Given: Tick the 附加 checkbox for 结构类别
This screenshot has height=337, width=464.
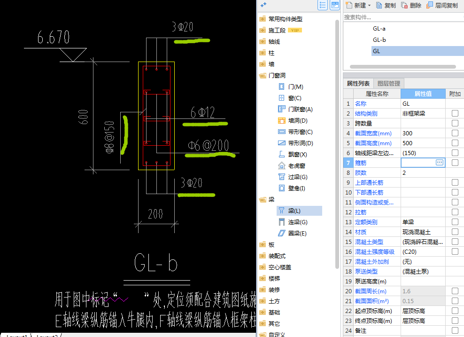Looking at the screenshot, I should coord(455,113).
